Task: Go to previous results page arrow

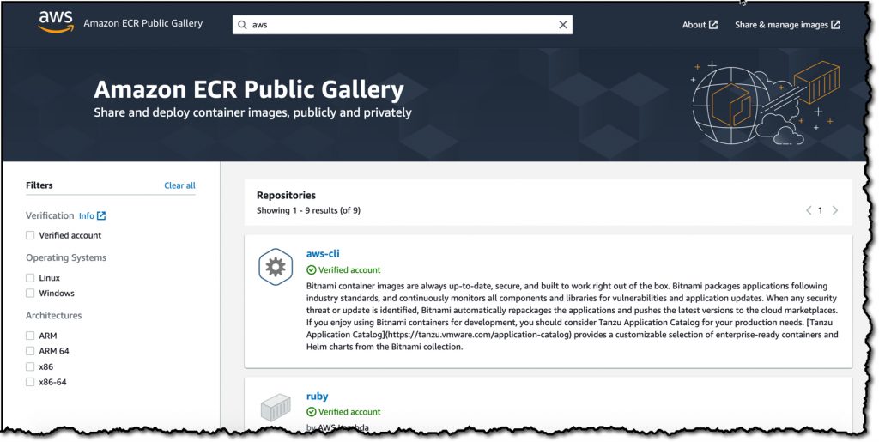Action: coord(809,210)
